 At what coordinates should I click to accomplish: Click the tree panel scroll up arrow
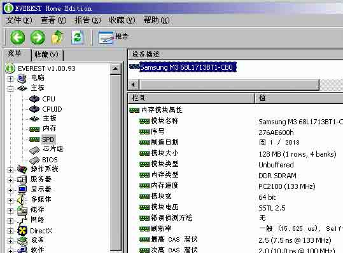pyautogui.click(x=115, y=68)
